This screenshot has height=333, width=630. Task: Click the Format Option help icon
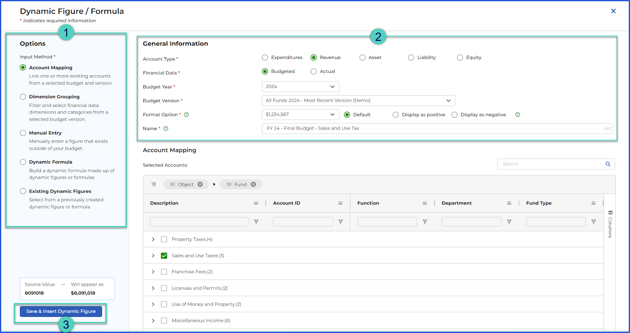(187, 115)
